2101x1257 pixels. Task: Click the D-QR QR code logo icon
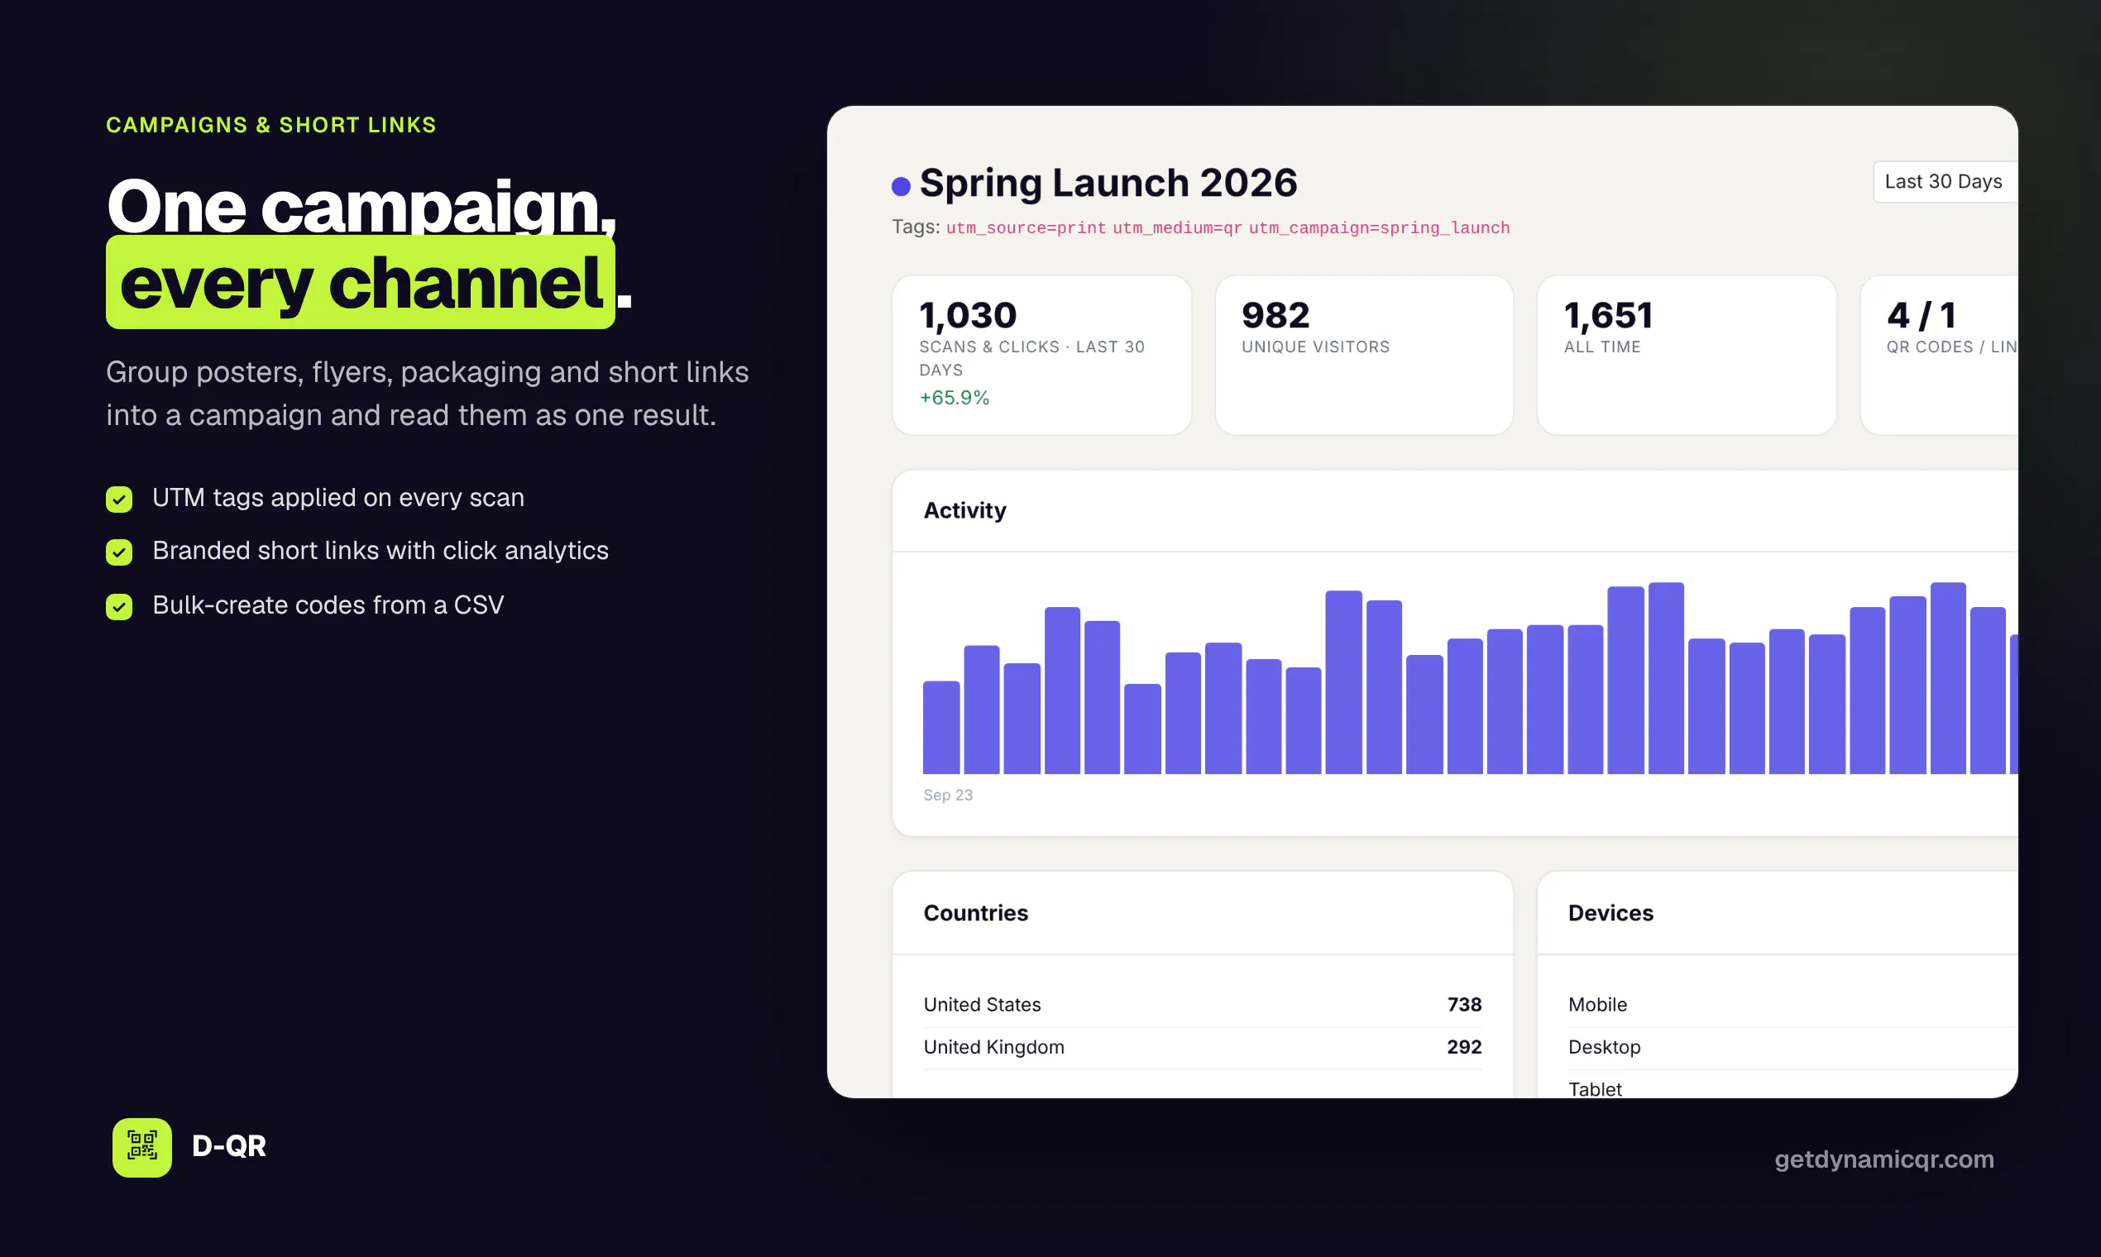tap(141, 1147)
